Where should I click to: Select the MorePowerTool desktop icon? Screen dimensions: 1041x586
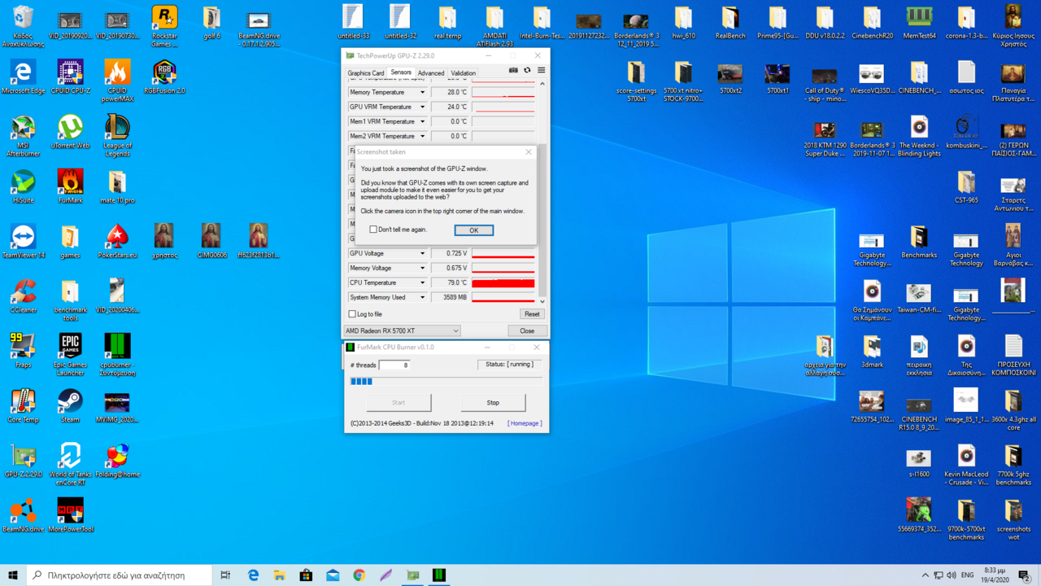(70, 515)
